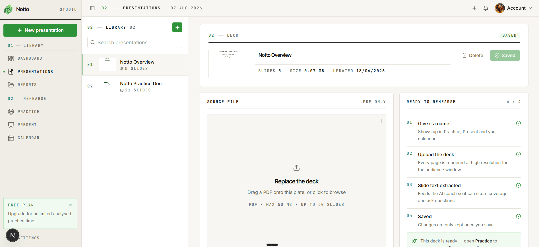Open the notifications bell

click(486, 8)
